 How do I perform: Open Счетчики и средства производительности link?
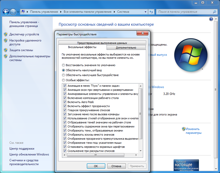[x=24, y=162]
